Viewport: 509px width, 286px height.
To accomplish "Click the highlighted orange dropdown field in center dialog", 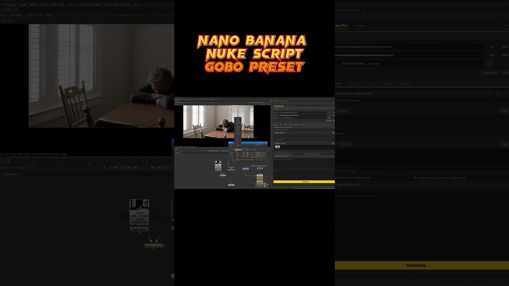I will click(238, 150).
